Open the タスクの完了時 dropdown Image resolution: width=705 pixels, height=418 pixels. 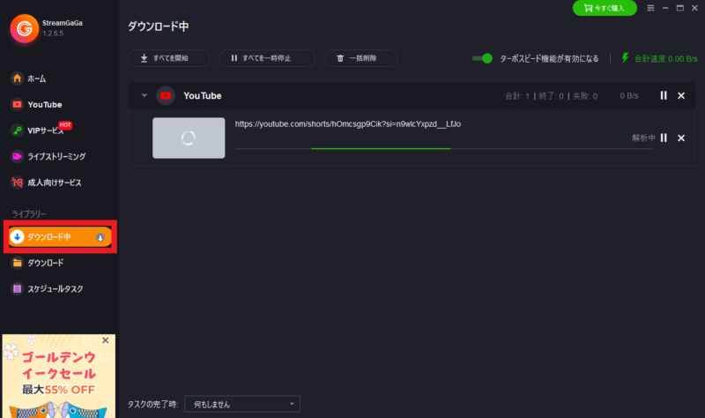point(242,404)
